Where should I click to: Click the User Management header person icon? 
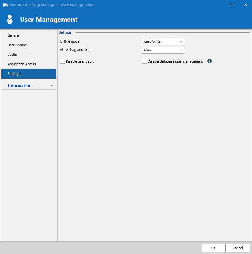[10, 19]
